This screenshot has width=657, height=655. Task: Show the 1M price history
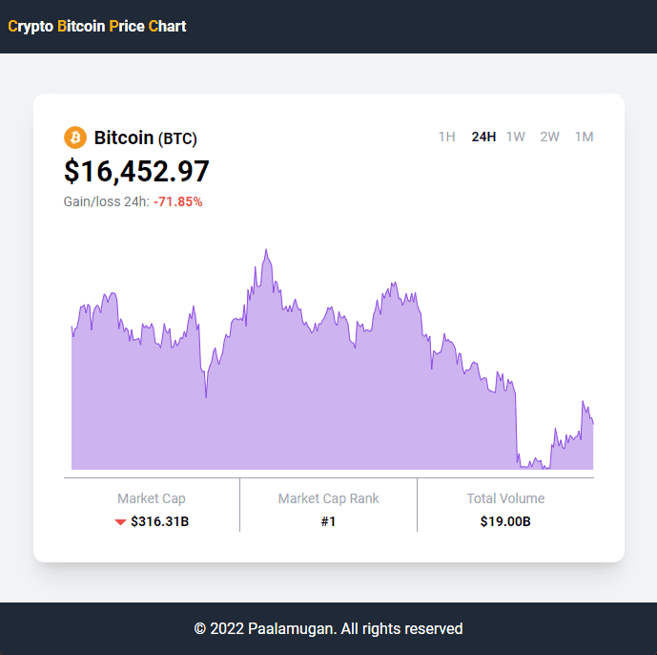click(585, 137)
